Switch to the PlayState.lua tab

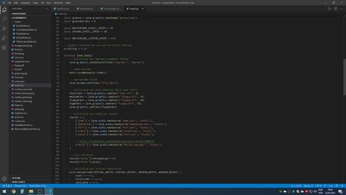pyautogui.click(x=86, y=9)
